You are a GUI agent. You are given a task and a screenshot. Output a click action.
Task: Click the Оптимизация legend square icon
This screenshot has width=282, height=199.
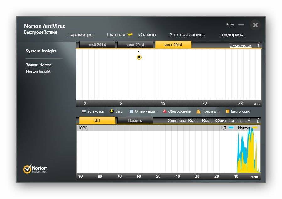[x=131, y=111]
